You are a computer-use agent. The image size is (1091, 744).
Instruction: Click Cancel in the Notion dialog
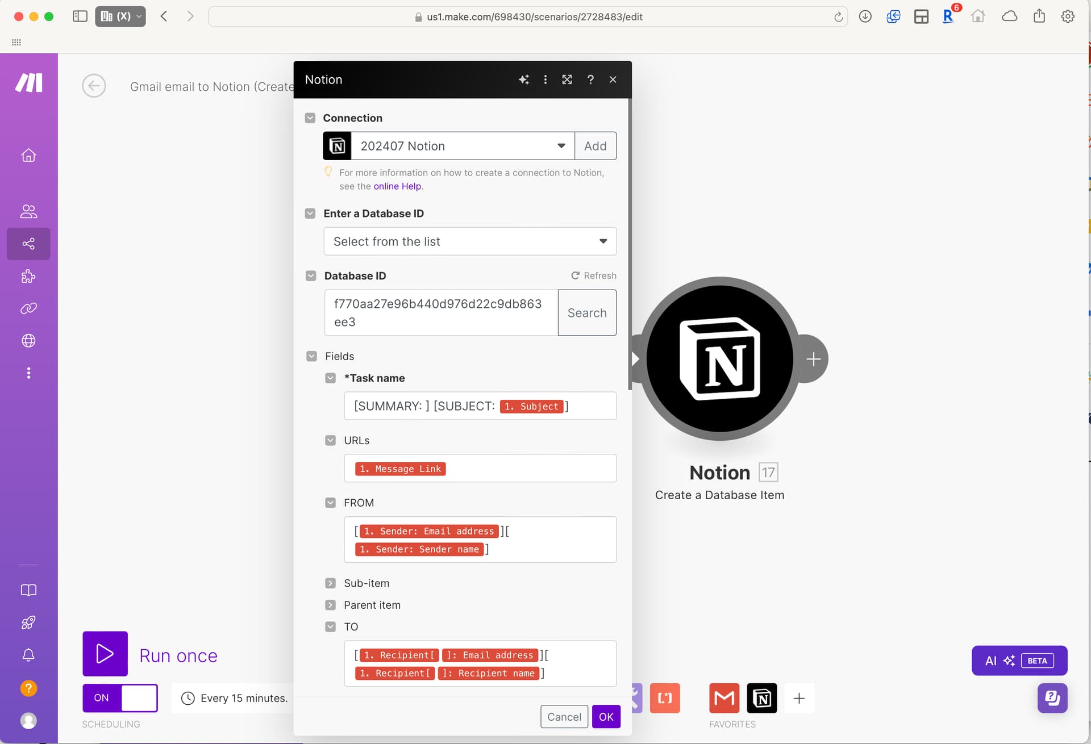[x=564, y=717]
